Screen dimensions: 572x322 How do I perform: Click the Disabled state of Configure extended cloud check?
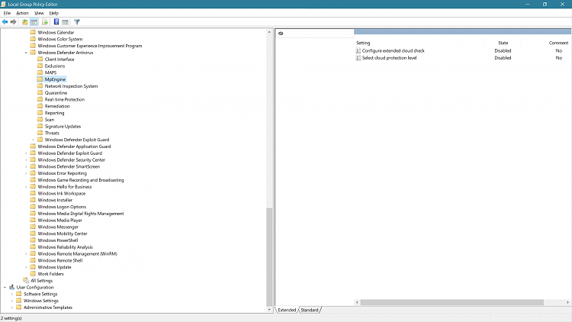click(503, 51)
